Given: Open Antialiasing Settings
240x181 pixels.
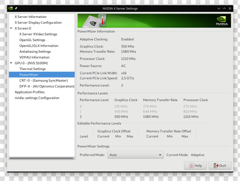Looking at the screenshot, I should (x=35, y=51).
